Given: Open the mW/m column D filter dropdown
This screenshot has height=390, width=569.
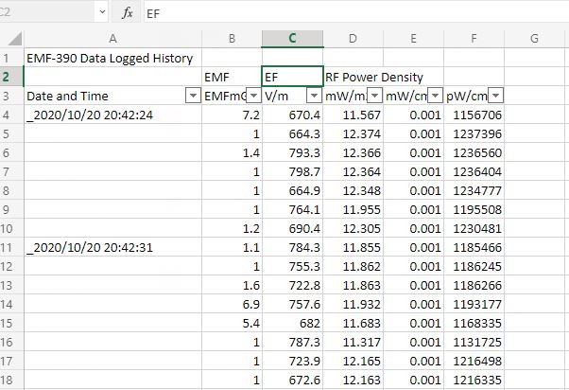Looking at the screenshot, I should coord(374,96).
